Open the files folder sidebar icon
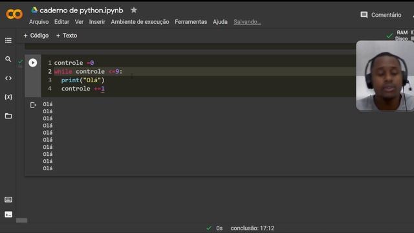The width and height of the screenshot is (414, 233). pyautogui.click(x=8, y=116)
